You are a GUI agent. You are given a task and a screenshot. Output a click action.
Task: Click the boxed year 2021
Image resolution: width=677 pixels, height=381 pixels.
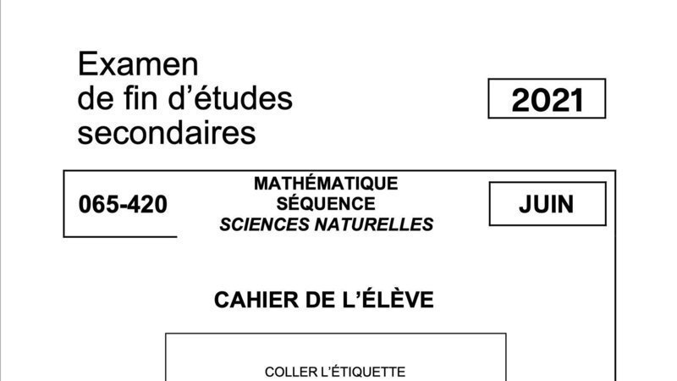[x=547, y=100]
